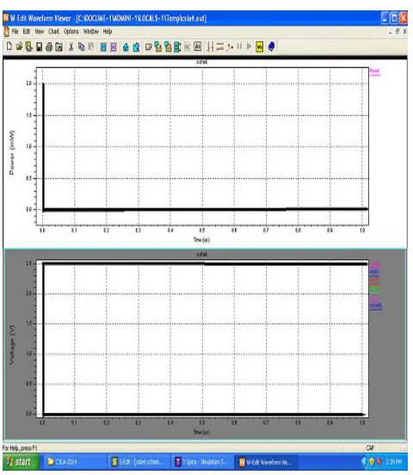This screenshot has width=413, height=475.
Task: Open the Chart menu
Action: click(x=53, y=32)
